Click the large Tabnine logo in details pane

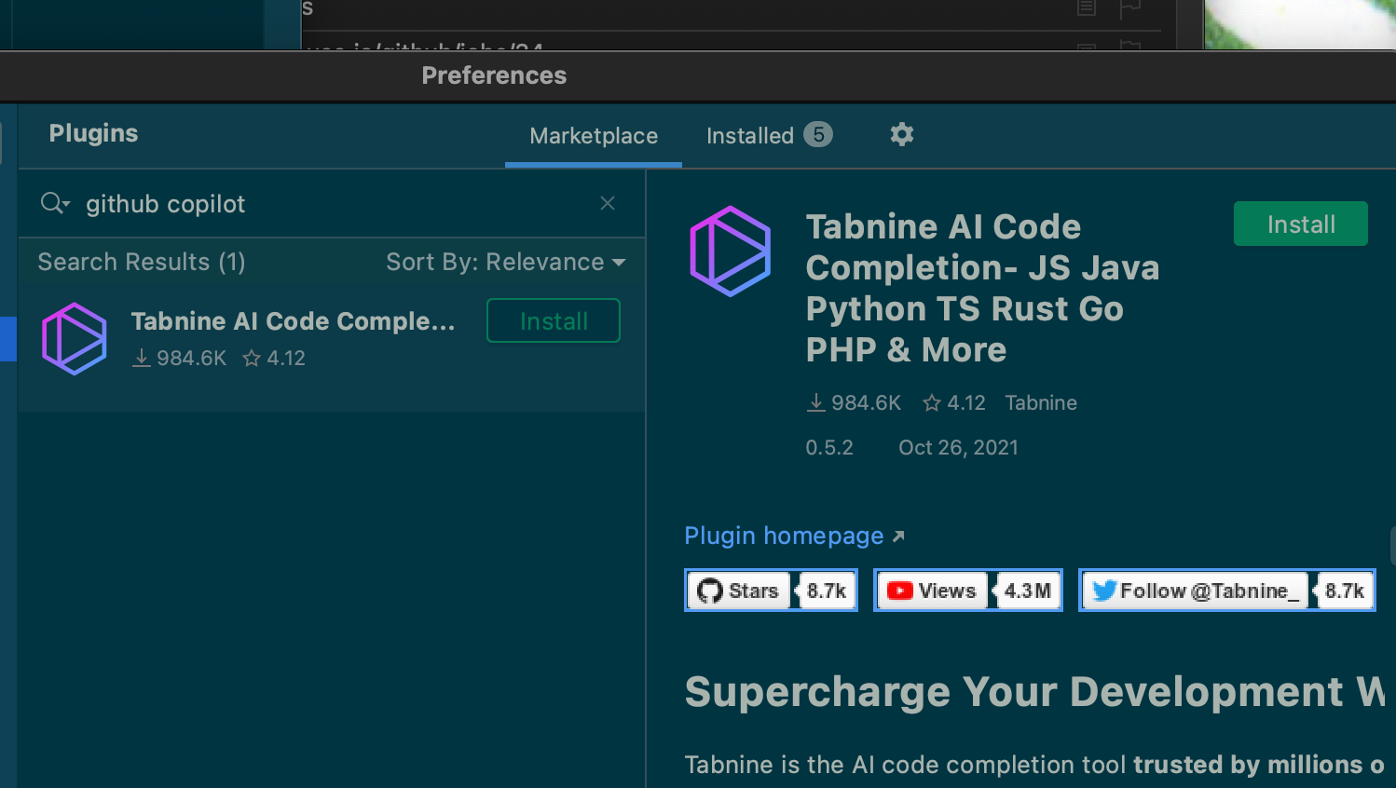coord(731,251)
